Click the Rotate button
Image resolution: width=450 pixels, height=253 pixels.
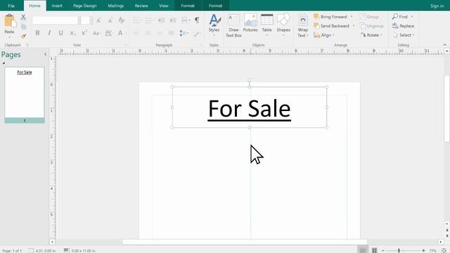pyautogui.click(x=371, y=35)
